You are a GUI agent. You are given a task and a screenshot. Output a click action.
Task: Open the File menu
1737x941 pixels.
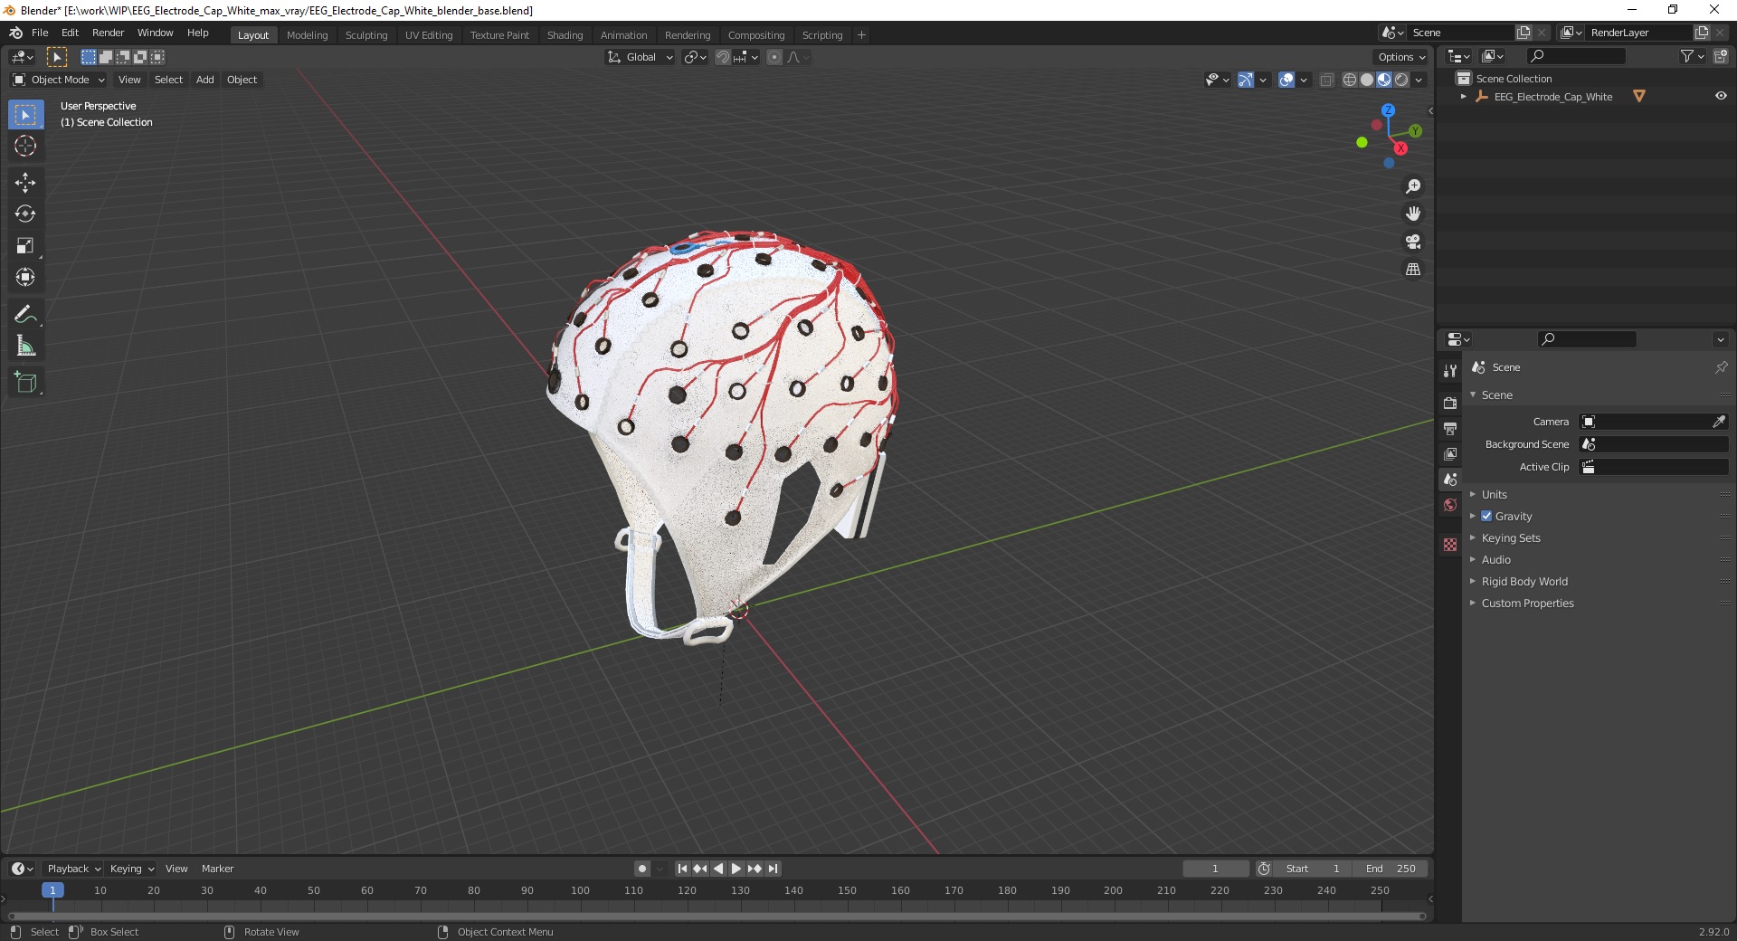(x=40, y=33)
